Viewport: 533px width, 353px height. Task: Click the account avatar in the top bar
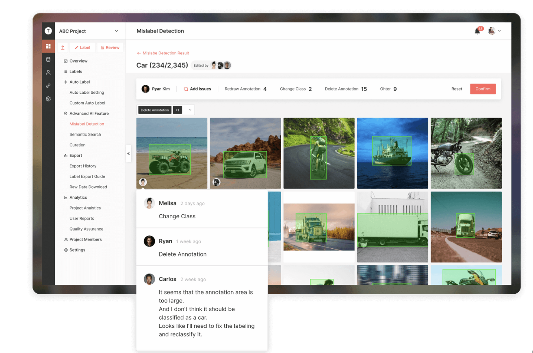[492, 31]
